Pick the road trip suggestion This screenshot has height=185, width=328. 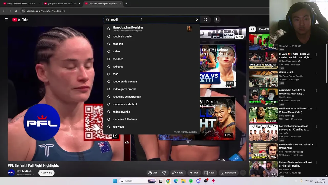(151, 44)
